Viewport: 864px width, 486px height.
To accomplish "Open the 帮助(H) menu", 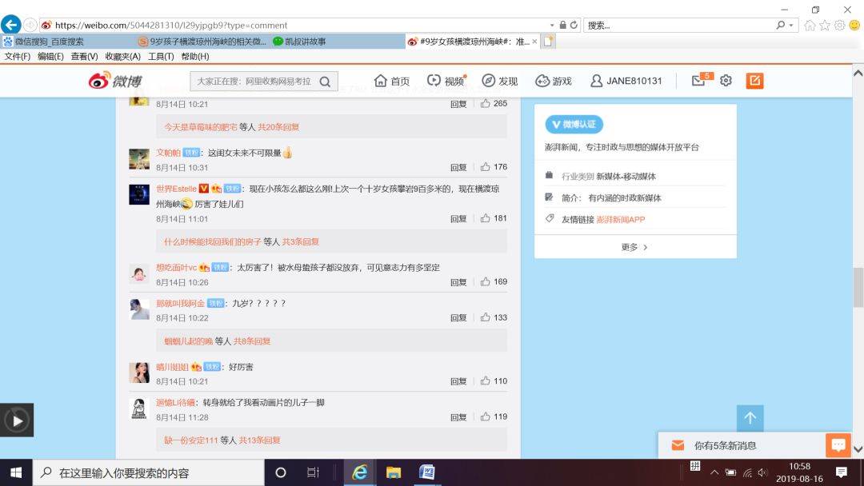I will coord(195,56).
